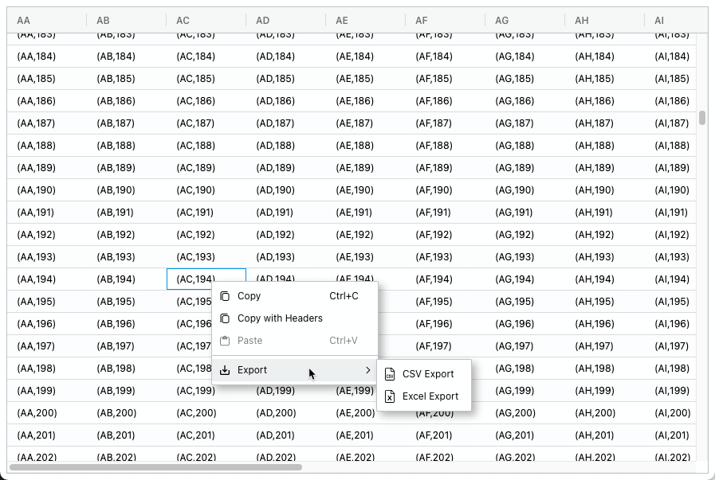Expand the Export submenu chevron
Image resolution: width=715 pixels, height=480 pixels.
point(367,369)
